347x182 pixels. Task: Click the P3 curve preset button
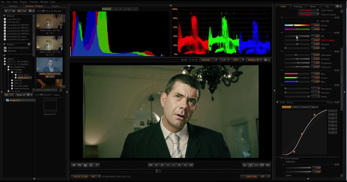(x=333, y=118)
